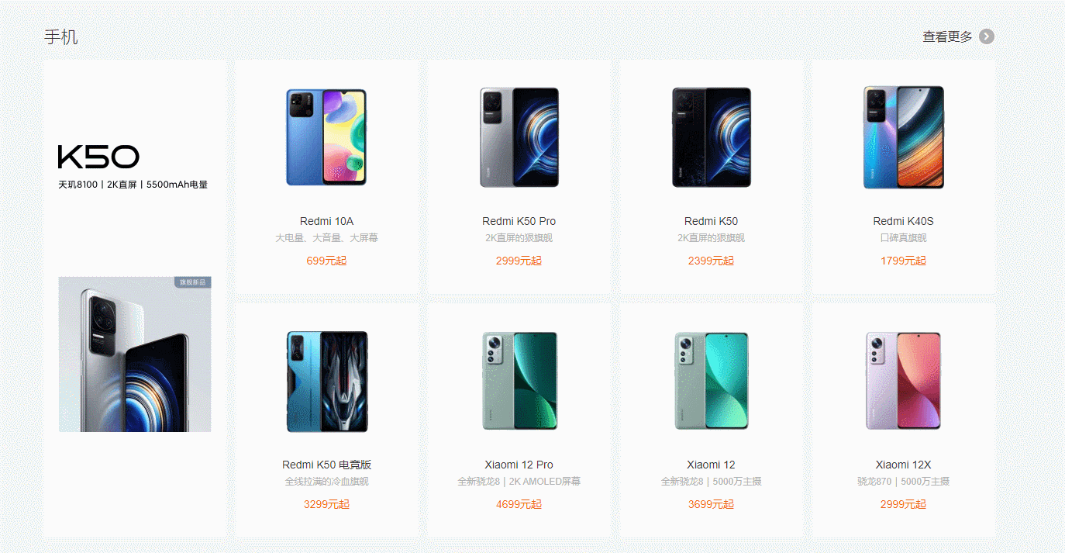This screenshot has width=1065, height=553.
Task: Select the Redmi K50 电竞版 phone image
Action: 326,382
